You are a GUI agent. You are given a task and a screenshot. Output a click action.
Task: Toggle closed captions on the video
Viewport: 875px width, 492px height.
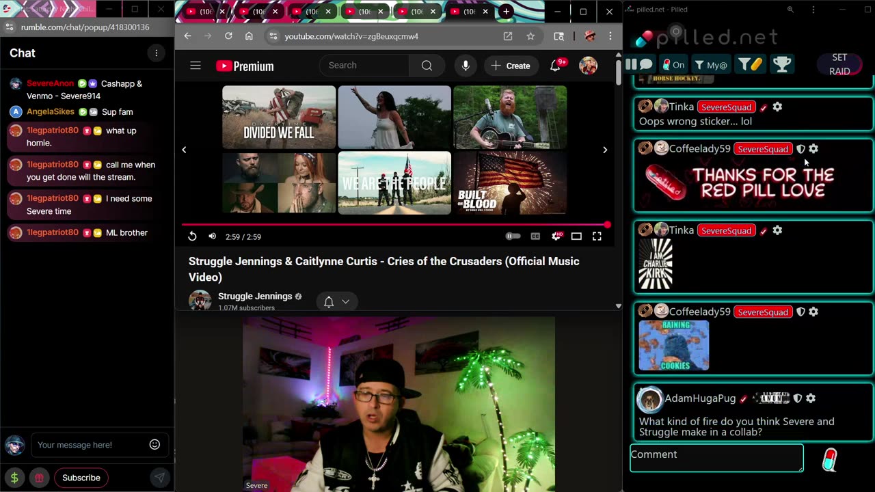535,236
